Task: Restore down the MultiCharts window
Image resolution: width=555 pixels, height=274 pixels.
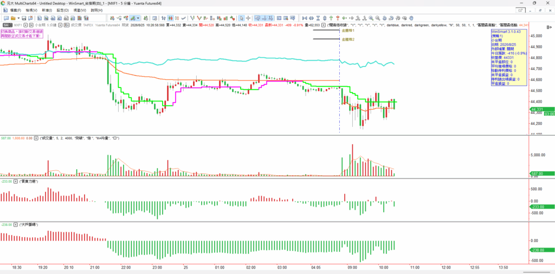Action: (534, 3)
